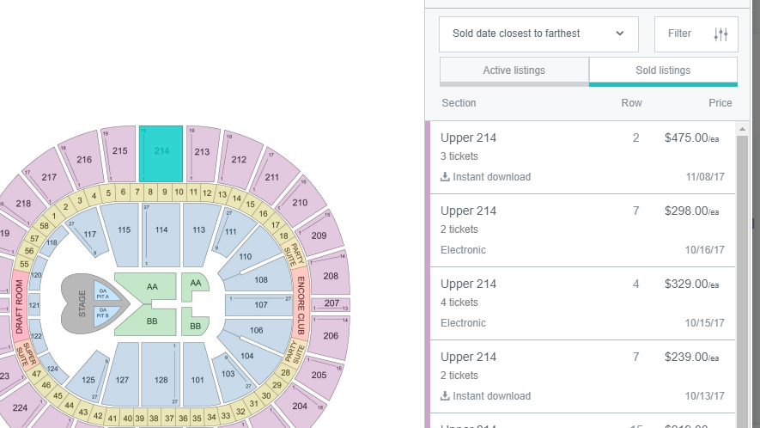Open the Filter options button
The width and height of the screenshot is (760, 428).
(x=696, y=34)
